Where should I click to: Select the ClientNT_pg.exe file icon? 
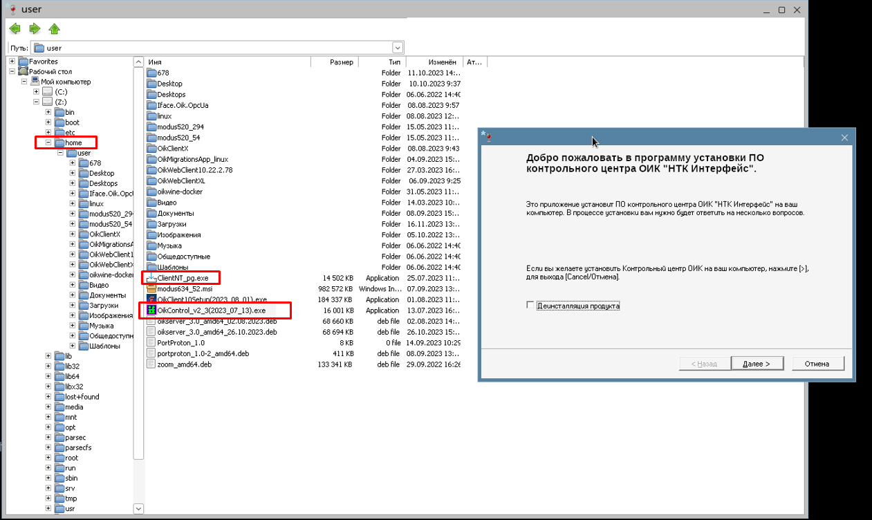[151, 278]
